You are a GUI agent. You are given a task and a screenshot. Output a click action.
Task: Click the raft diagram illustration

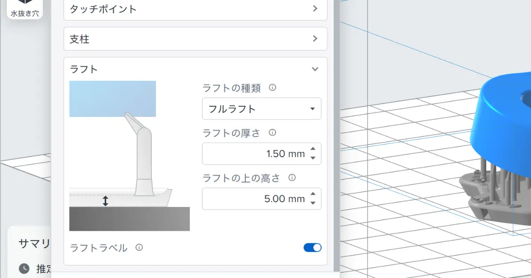pos(130,156)
